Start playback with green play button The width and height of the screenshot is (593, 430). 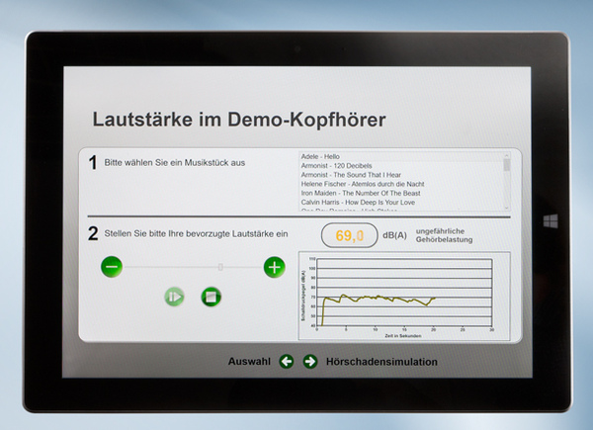click(x=174, y=297)
